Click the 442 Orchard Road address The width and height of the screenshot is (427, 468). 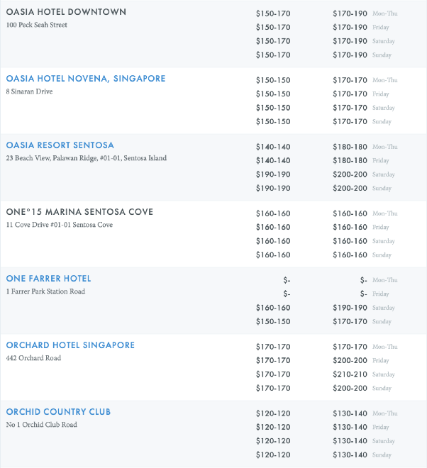pos(33,358)
